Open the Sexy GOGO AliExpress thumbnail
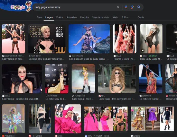The image size is (177, 137). click(x=13, y=119)
